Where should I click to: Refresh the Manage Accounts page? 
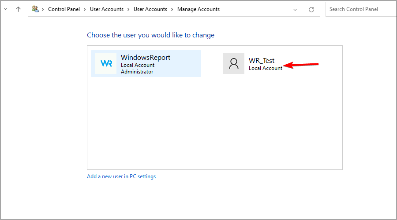tap(311, 10)
